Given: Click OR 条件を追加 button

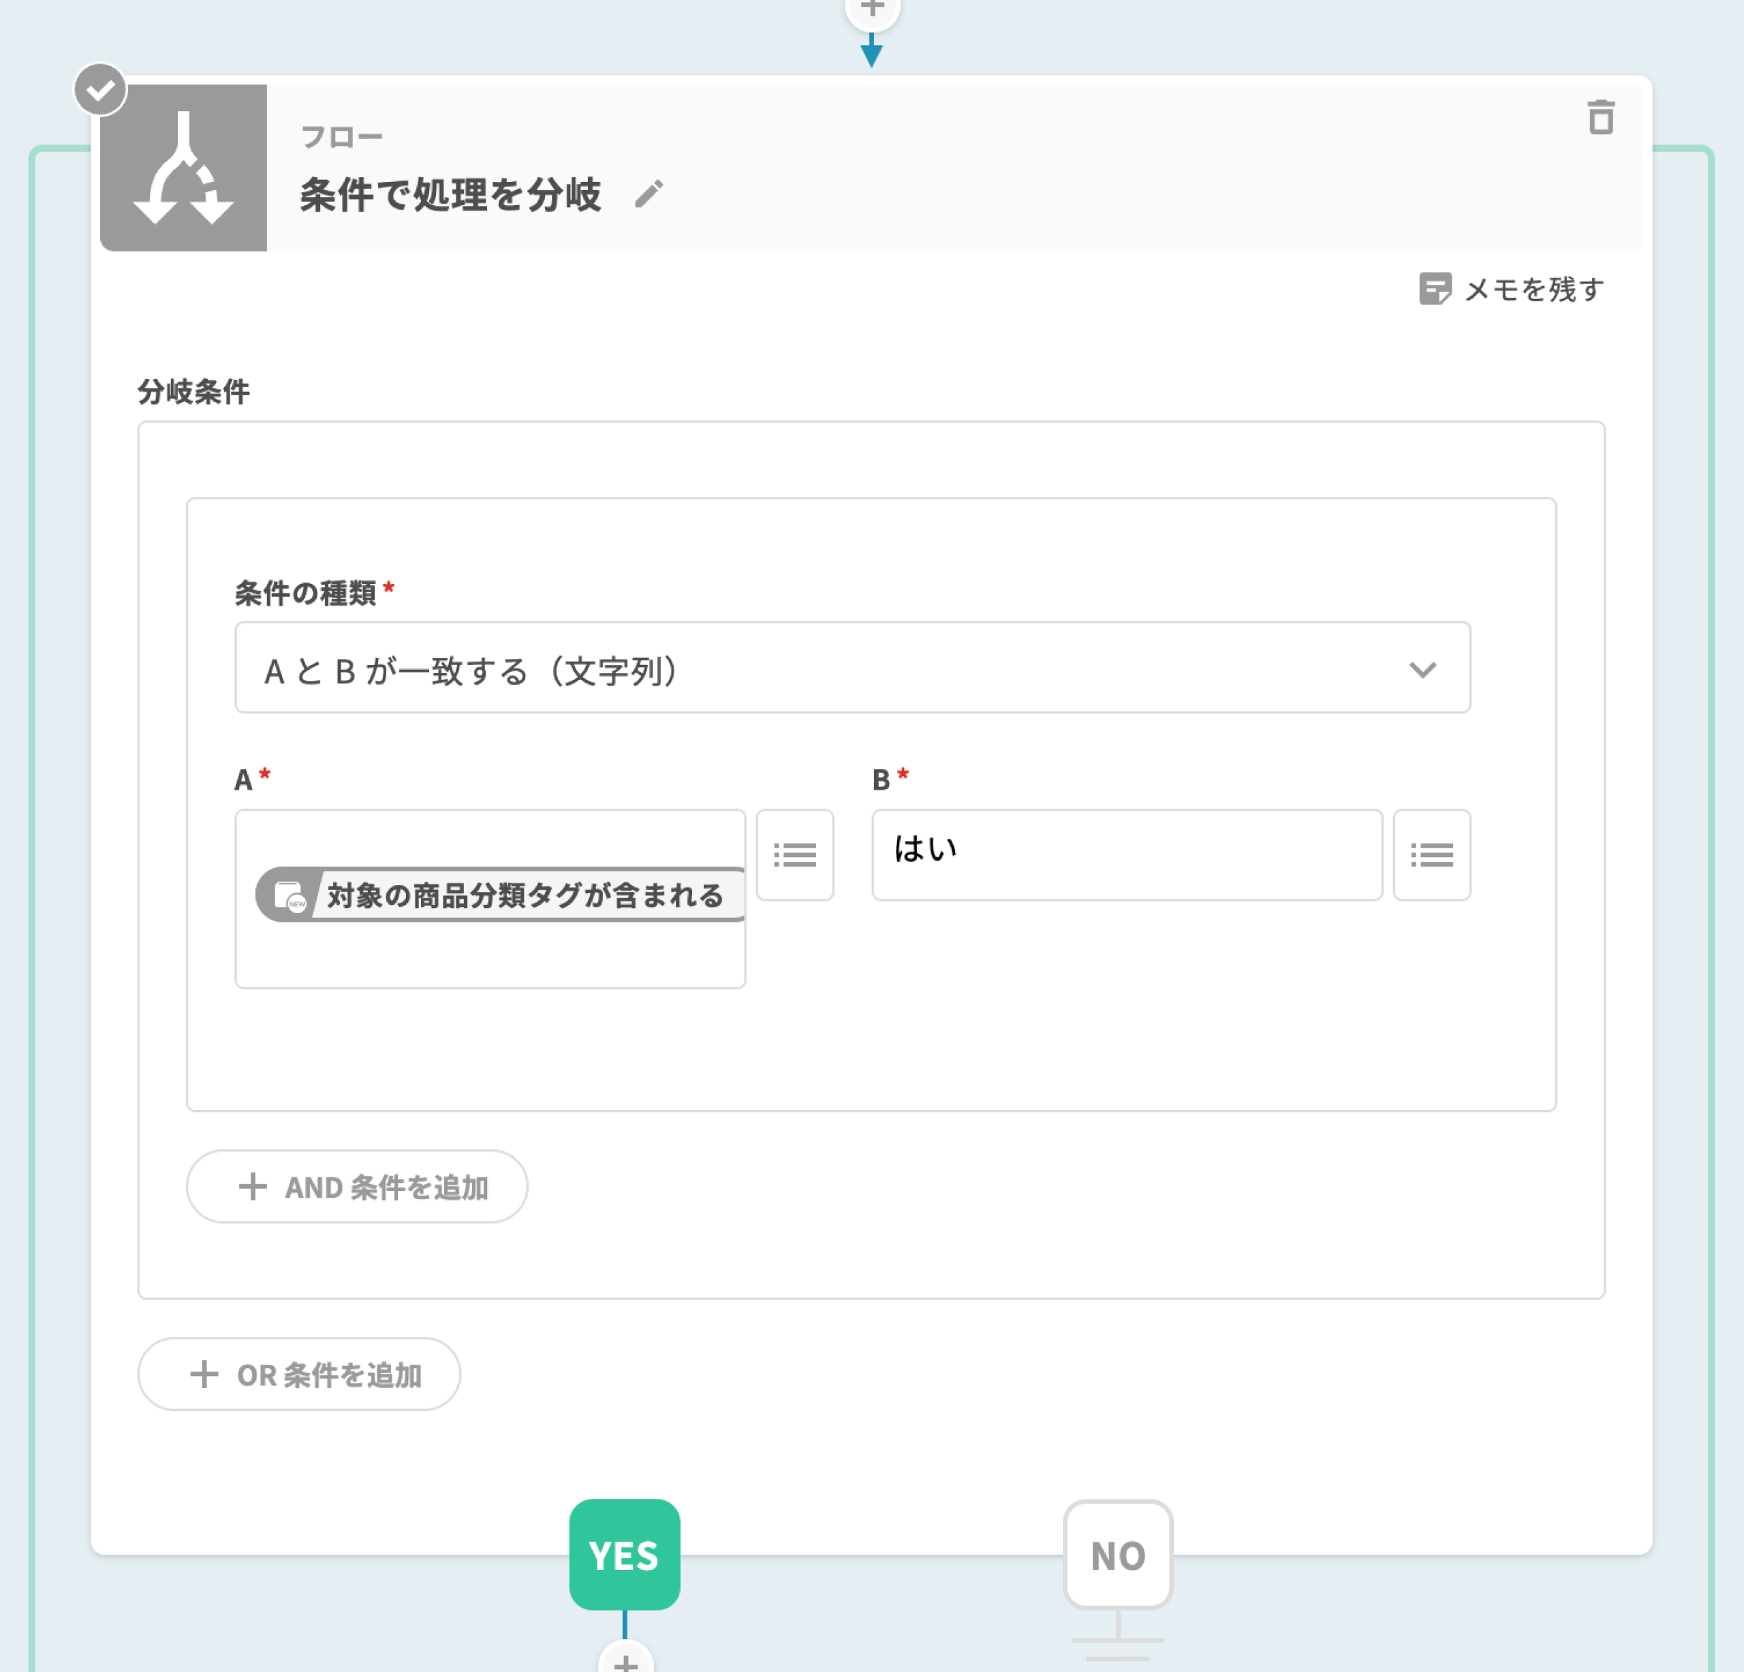Looking at the screenshot, I should [299, 1374].
